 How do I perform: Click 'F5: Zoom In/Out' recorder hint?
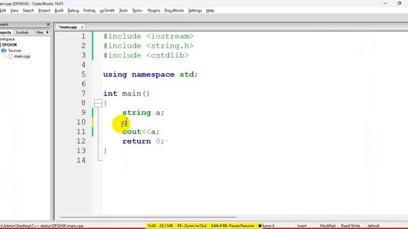point(192,226)
